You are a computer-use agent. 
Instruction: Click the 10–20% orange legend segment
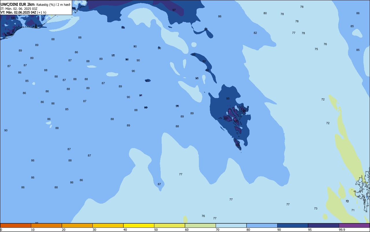pyautogui.click(x=46, y=225)
